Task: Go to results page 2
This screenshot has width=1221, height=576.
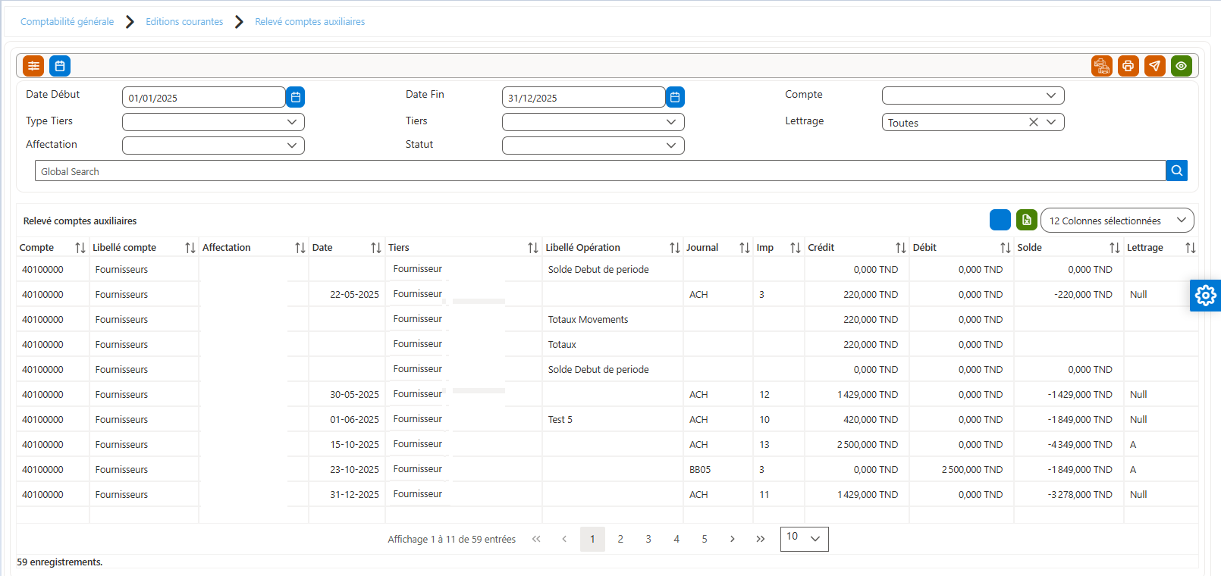Action: [620, 539]
